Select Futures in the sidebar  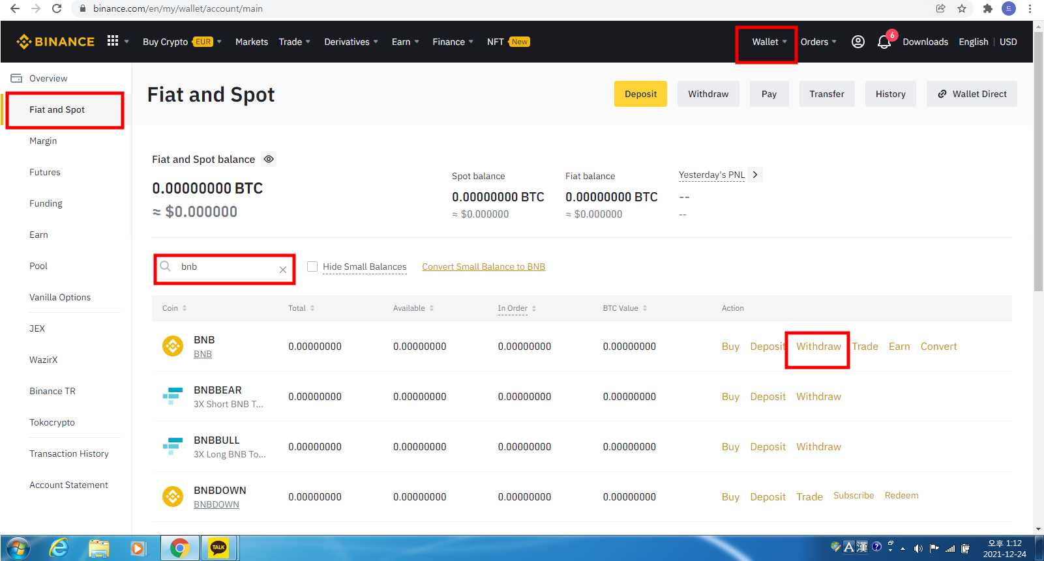(x=45, y=172)
